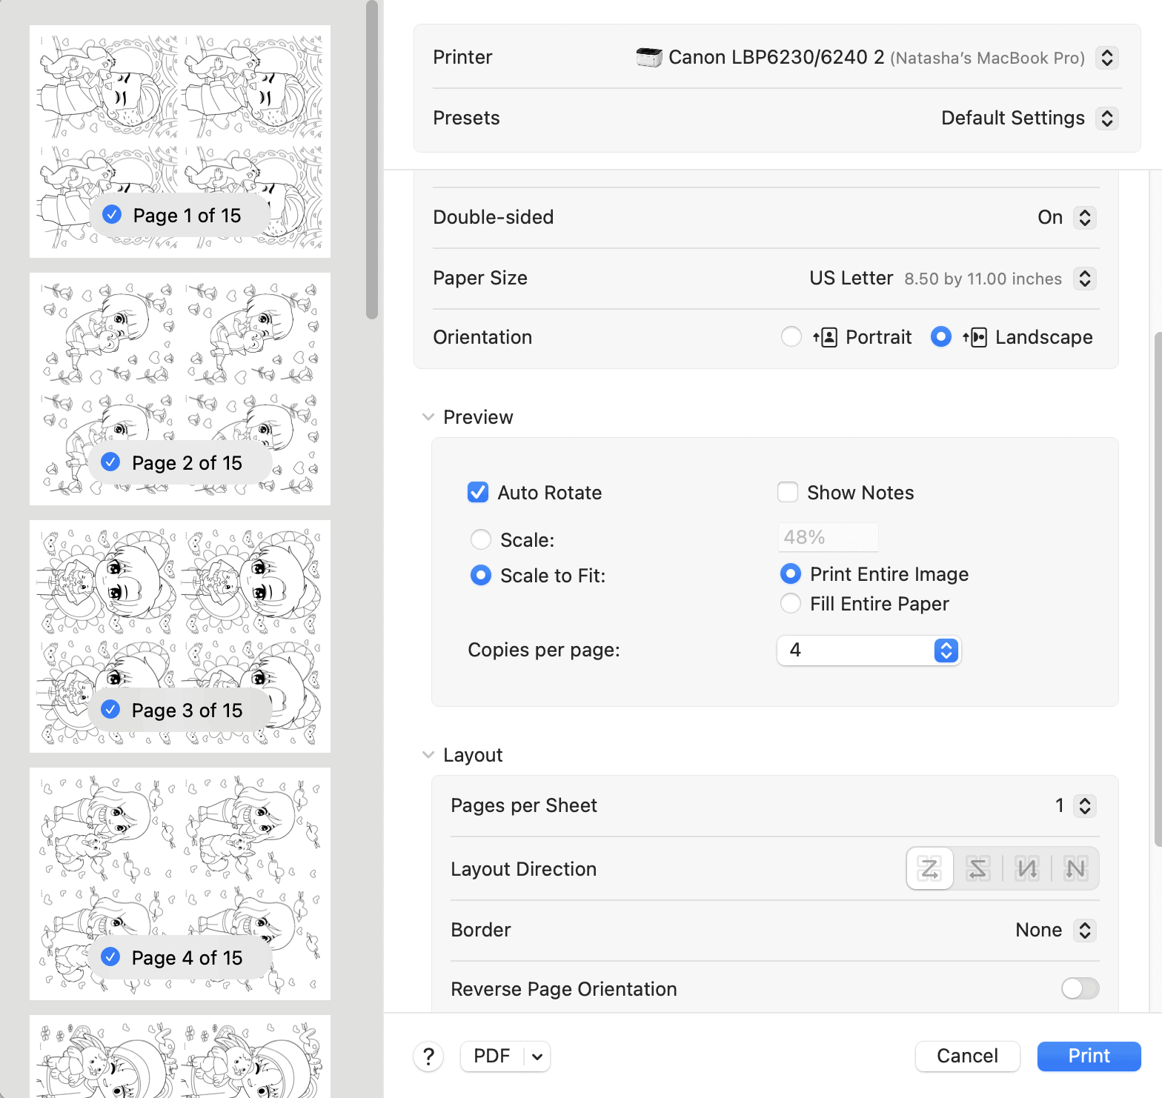
Task: Click the Print button
Action: [1089, 1057]
